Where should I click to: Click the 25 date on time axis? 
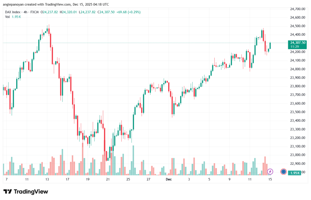click(128, 179)
